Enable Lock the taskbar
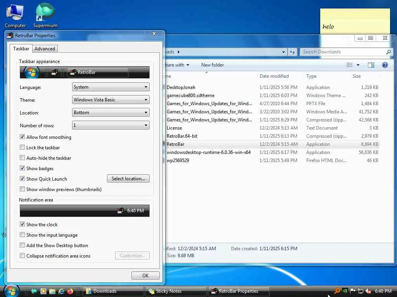This screenshot has height=297, width=397. (x=22, y=147)
